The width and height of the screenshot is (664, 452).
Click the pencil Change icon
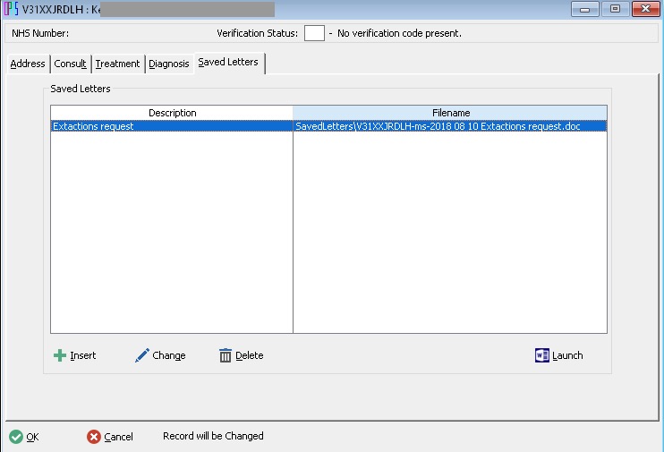pyautogui.click(x=141, y=355)
